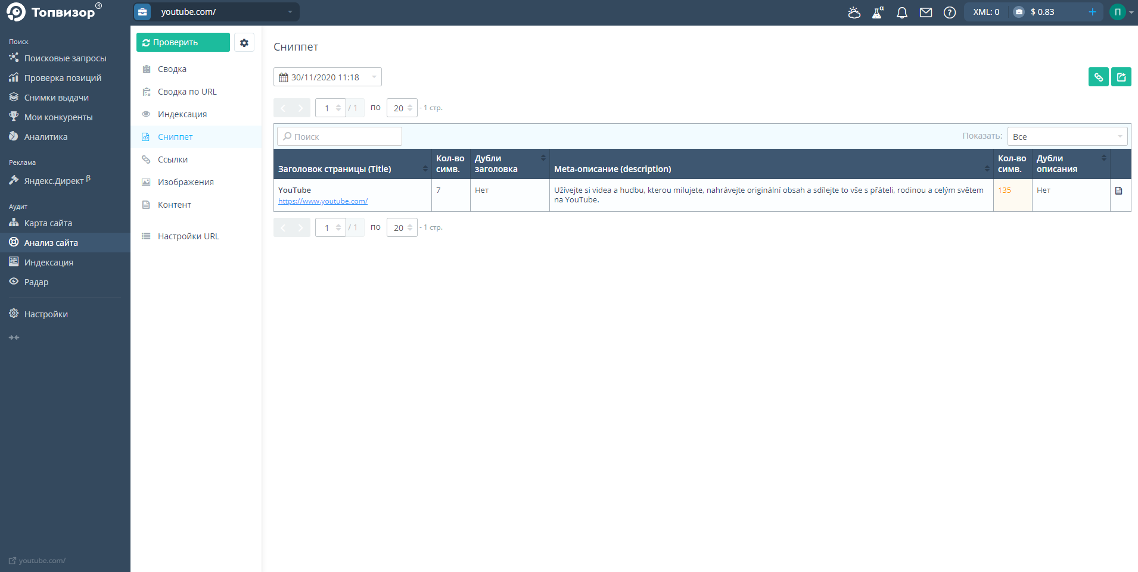Select Анализ сайта in sidebar
Screen dimensions: 1138x572
[x=65, y=243]
